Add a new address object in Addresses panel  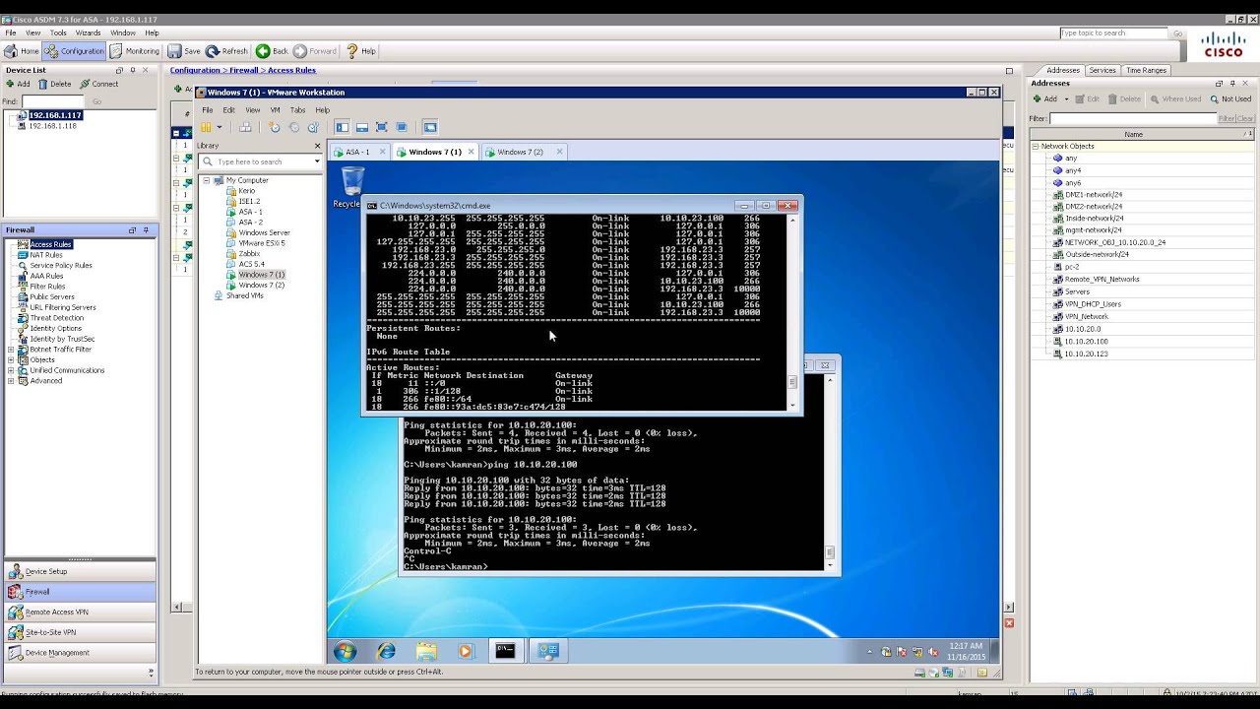[x=1045, y=98]
